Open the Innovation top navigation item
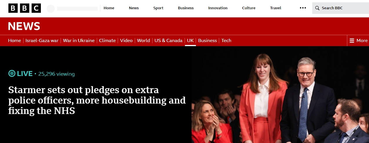369x143 pixels. (x=218, y=8)
